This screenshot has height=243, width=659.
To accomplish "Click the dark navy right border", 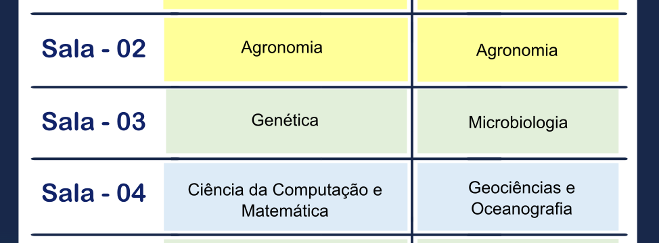I will pyautogui.click(x=648, y=122).
